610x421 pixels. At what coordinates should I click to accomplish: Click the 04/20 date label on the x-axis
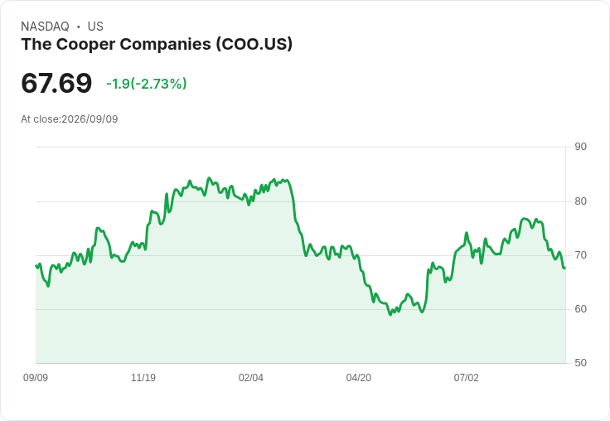click(359, 377)
